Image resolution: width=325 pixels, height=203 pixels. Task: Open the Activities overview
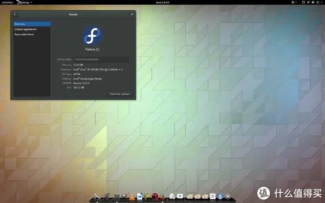pos(8,2)
